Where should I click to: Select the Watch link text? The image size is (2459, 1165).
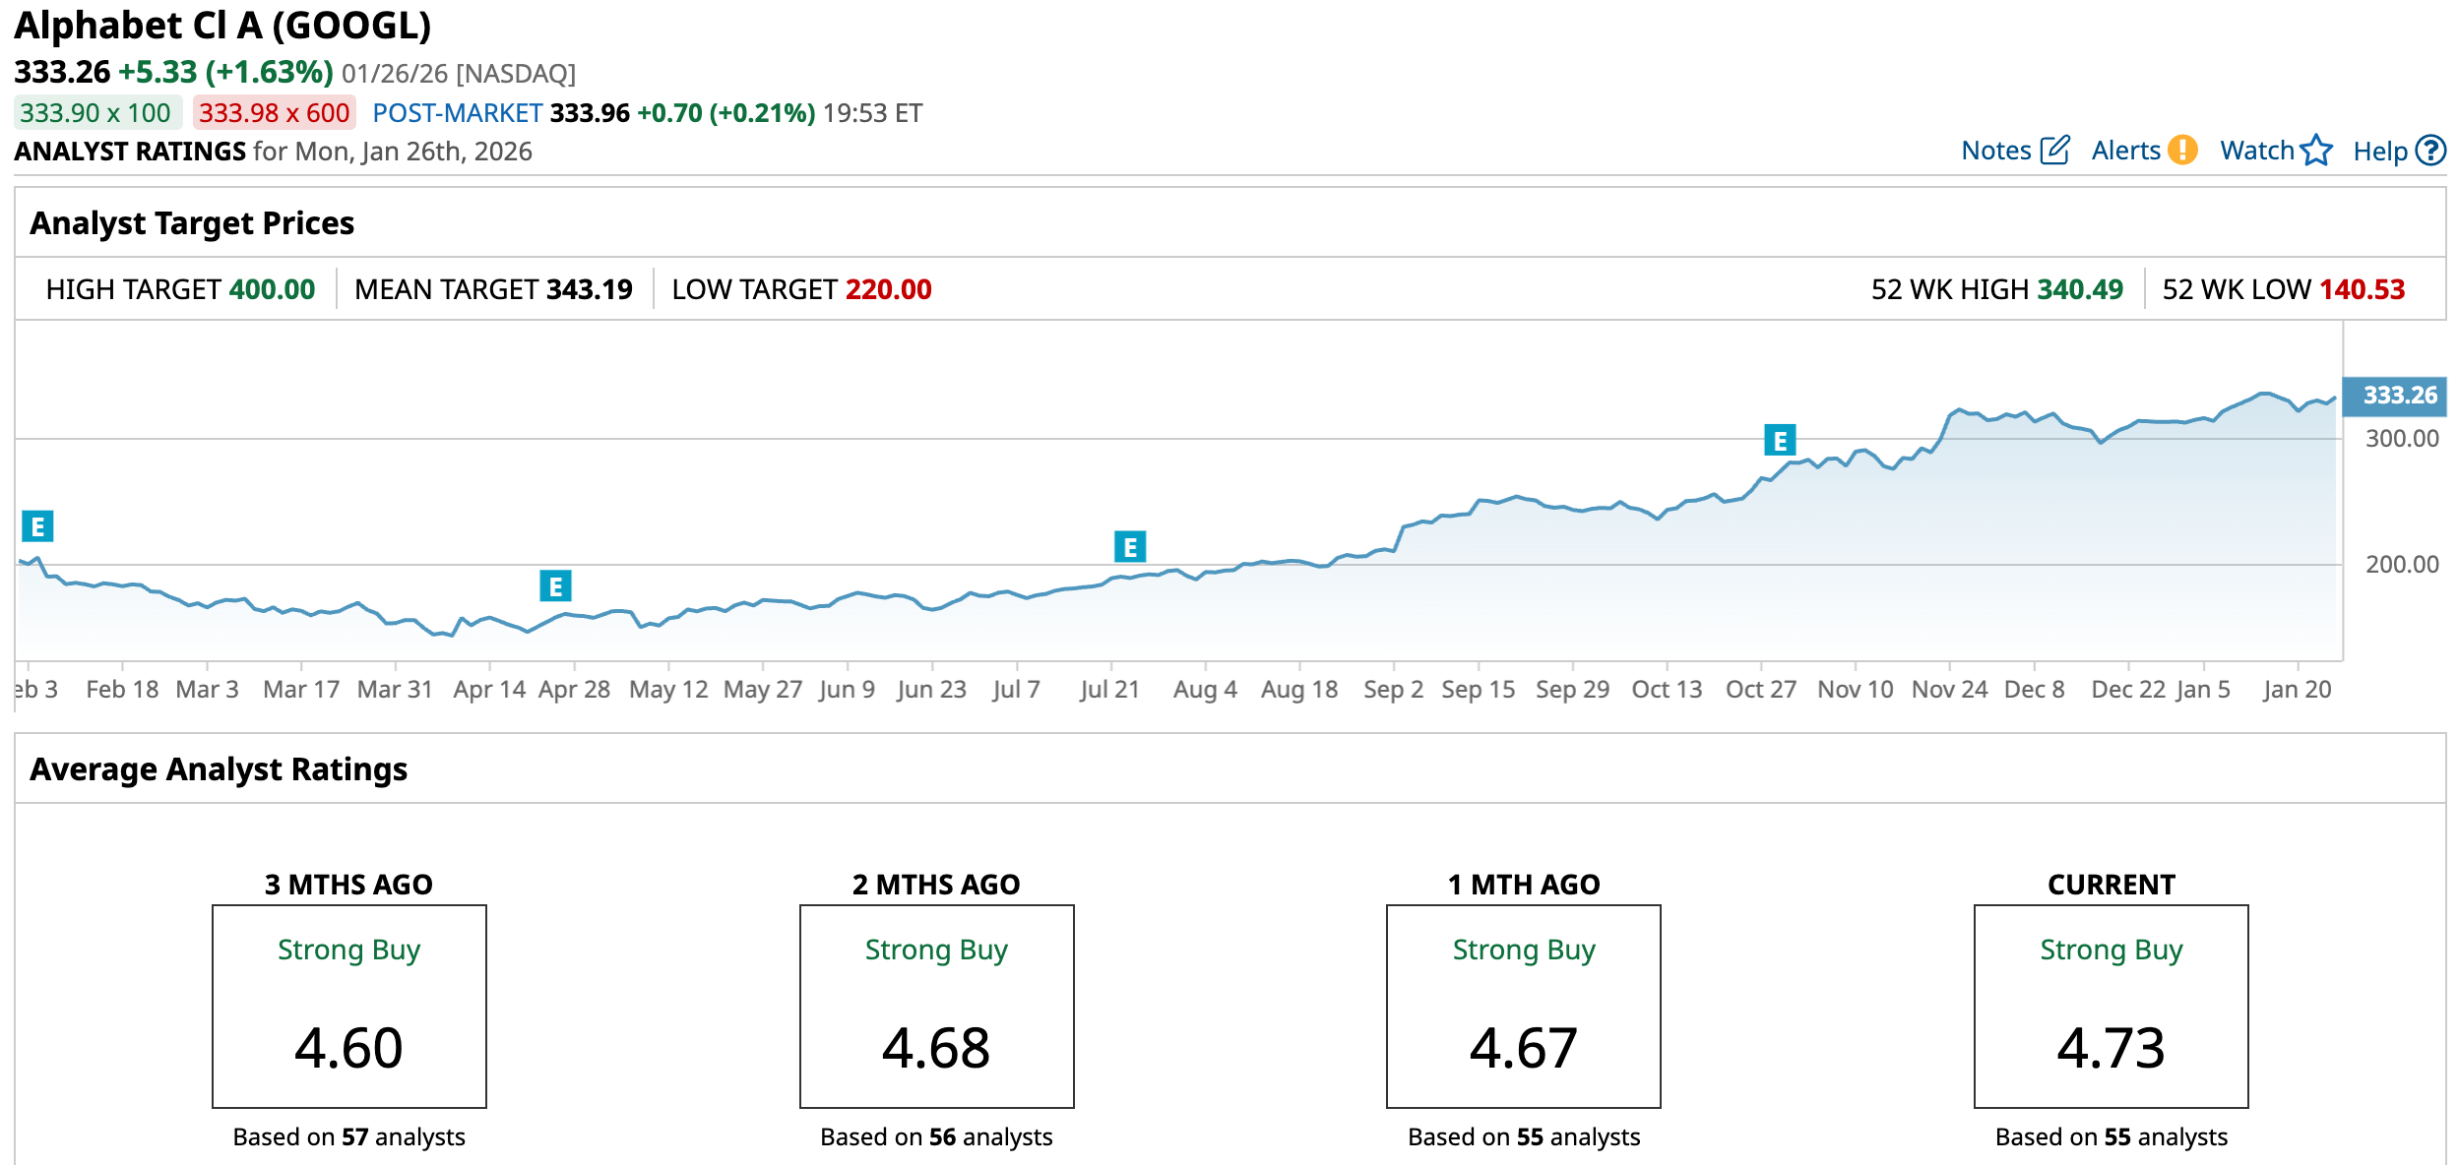coord(2256,151)
